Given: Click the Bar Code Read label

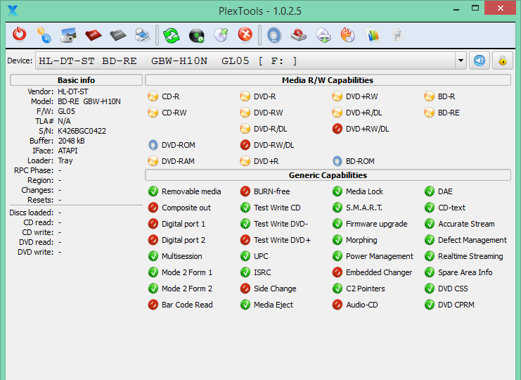Looking at the screenshot, I should (187, 305).
